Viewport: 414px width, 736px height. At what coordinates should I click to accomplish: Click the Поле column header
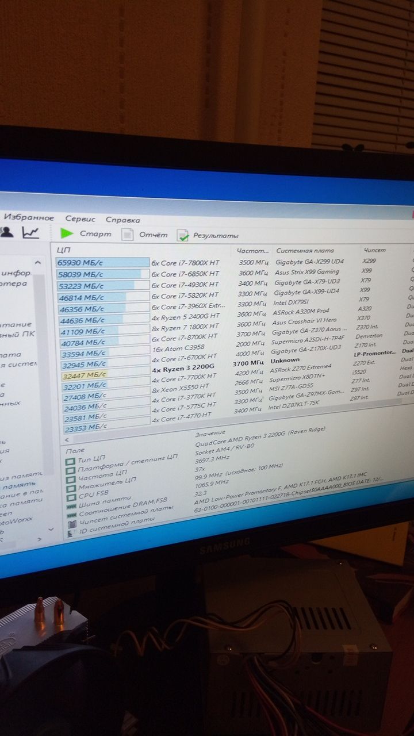pyautogui.click(x=75, y=451)
